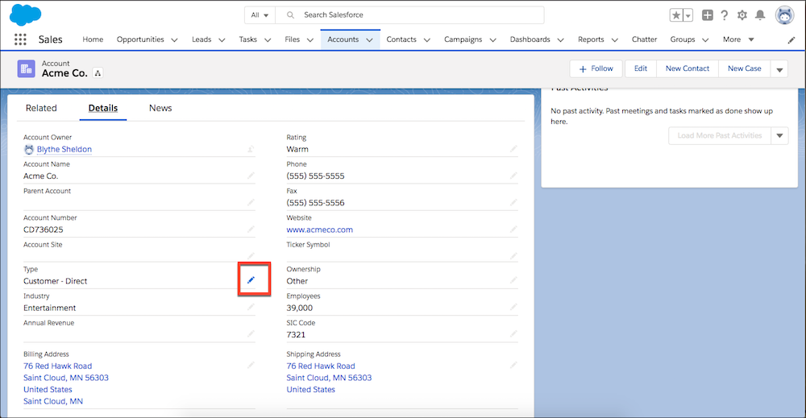
Task: Edit the Account Name pencil icon
Action: point(251,175)
